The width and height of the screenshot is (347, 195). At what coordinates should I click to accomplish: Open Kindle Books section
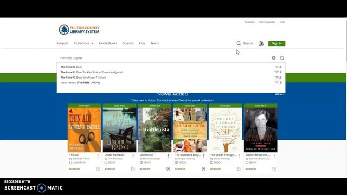pos(108,43)
